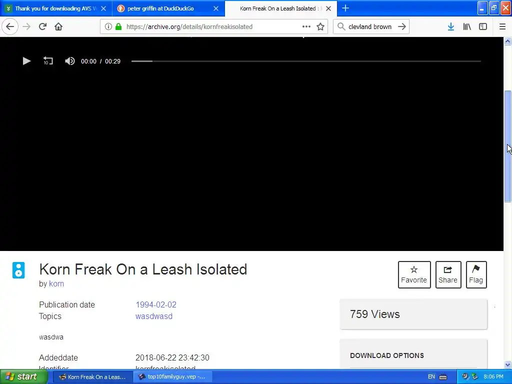Share this archive item
Image resolution: width=512 pixels, height=384 pixels.
(x=448, y=274)
